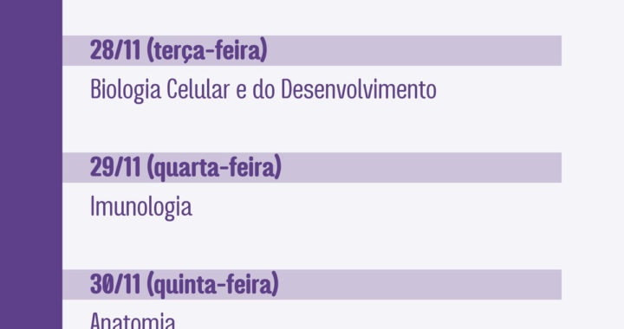624x329 pixels.
Task: Open the Imunologia subject entry
Action: coord(141,207)
